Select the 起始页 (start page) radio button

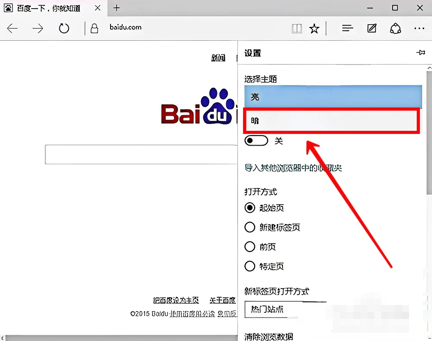point(250,208)
